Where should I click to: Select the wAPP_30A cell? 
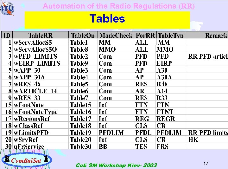tap(41, 77)
